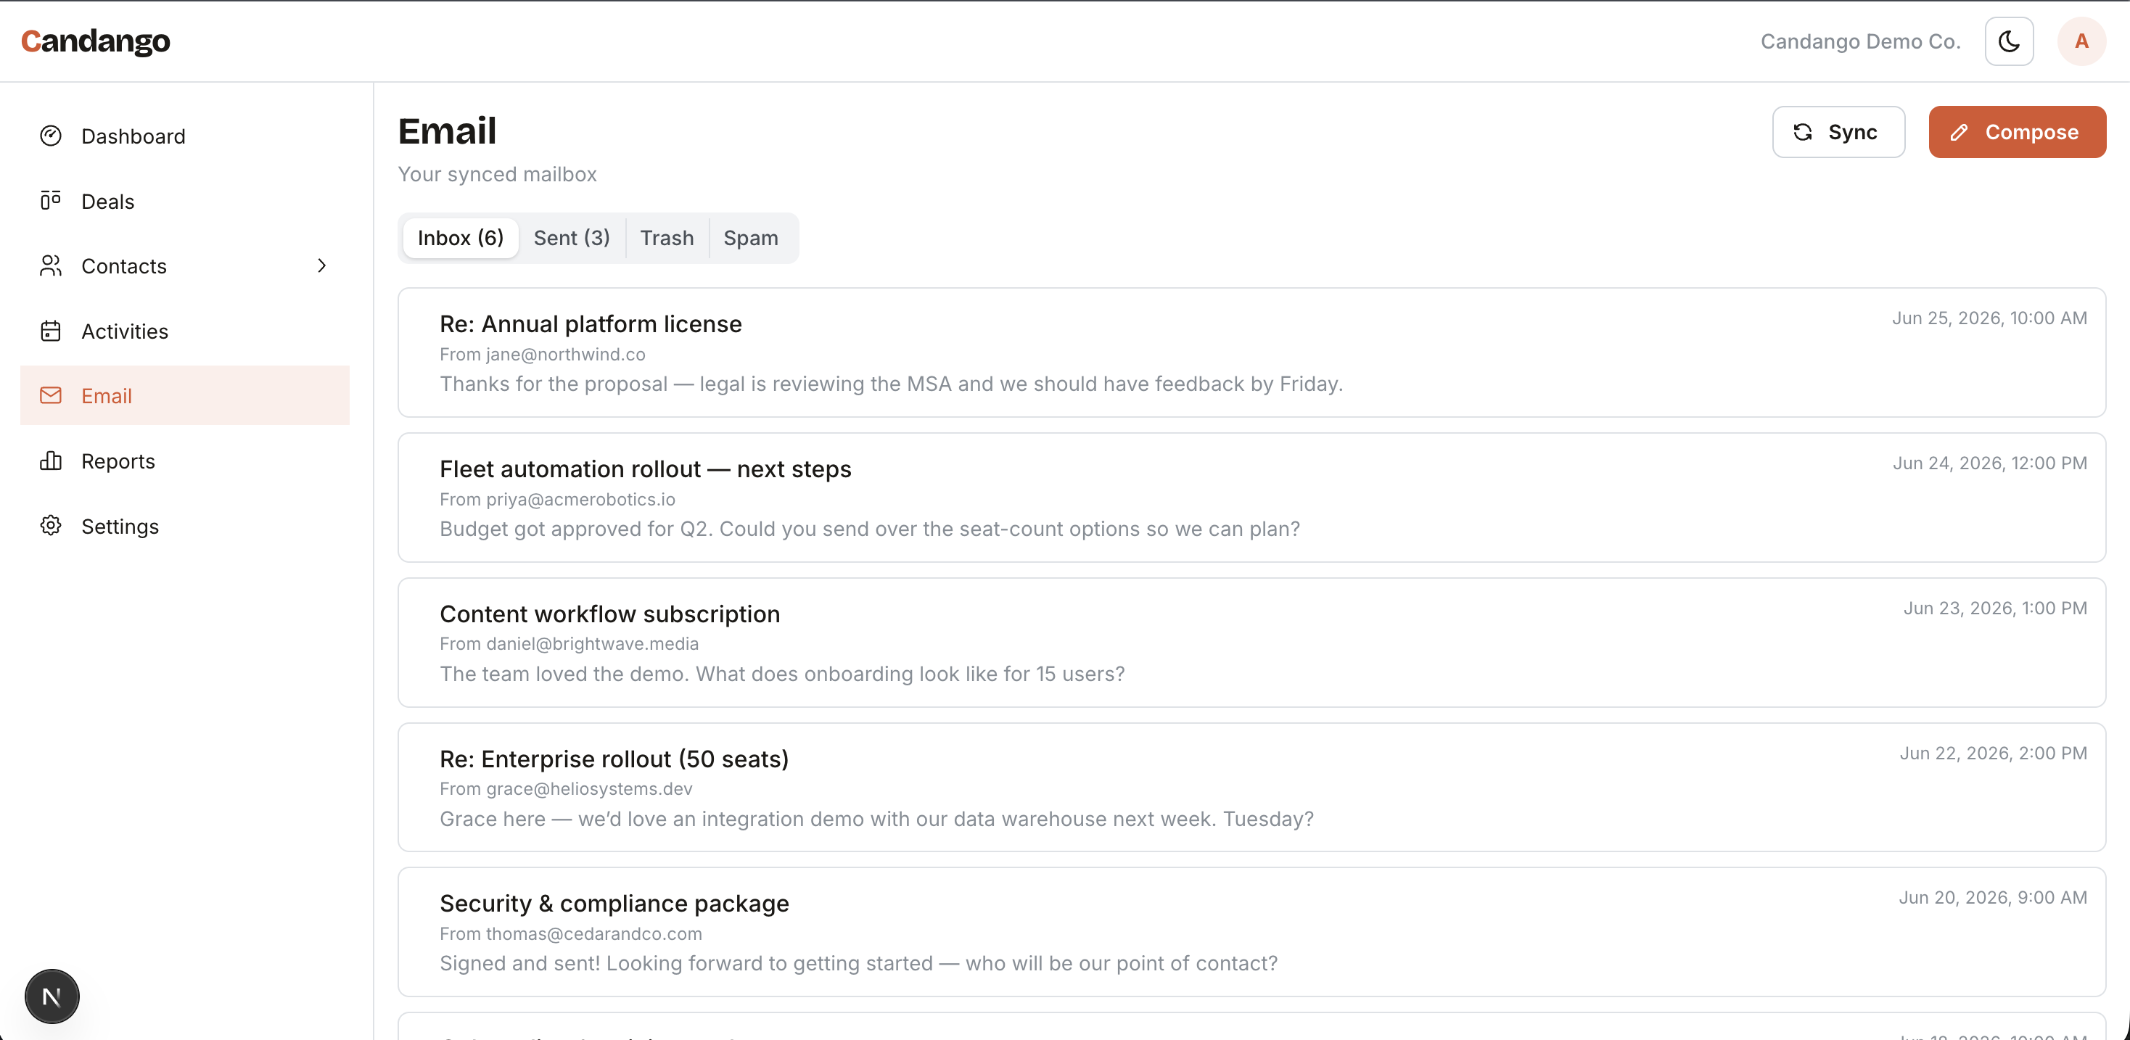Click the Dashboard gauge icon in sidebar
Image resolution: width=2130 pixels, height=1040 pixels.
click(x=51, y=136)
